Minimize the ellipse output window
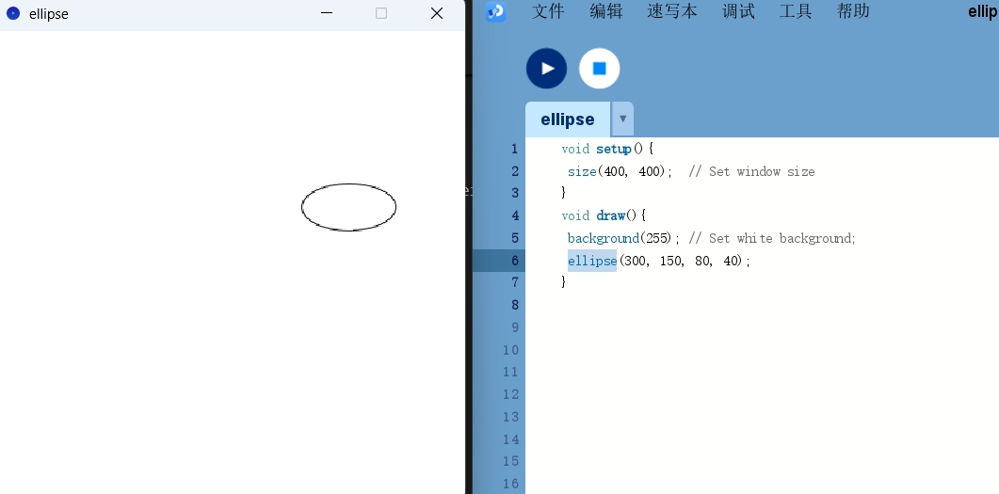This screenshot has height=494, width=999. [x=327, y=13]
